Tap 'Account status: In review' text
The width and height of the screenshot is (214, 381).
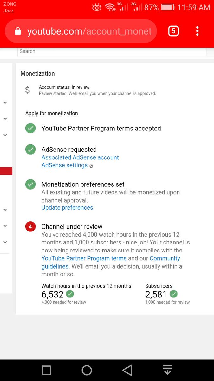(64, 87)
